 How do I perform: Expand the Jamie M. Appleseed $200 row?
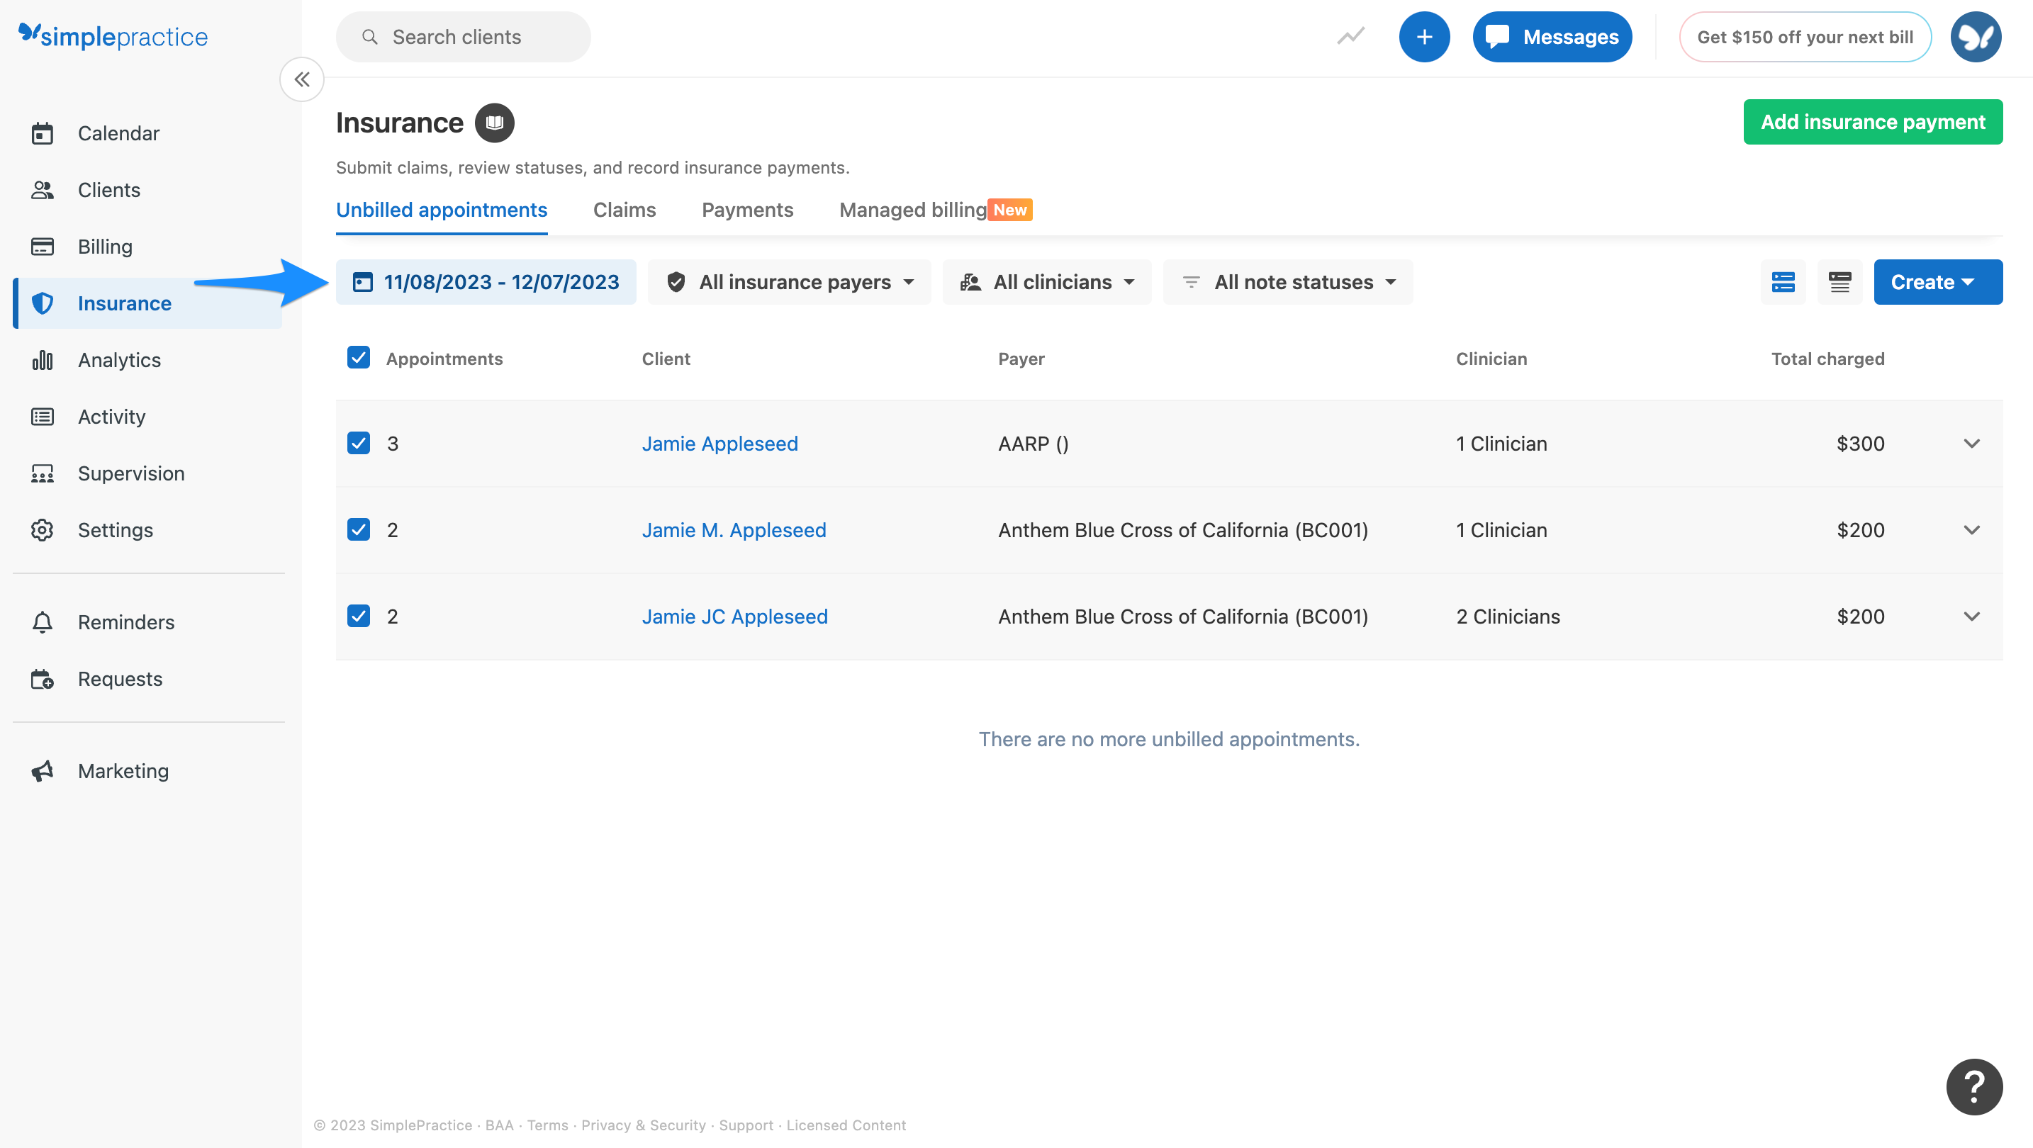click(x=1971, y=530)
